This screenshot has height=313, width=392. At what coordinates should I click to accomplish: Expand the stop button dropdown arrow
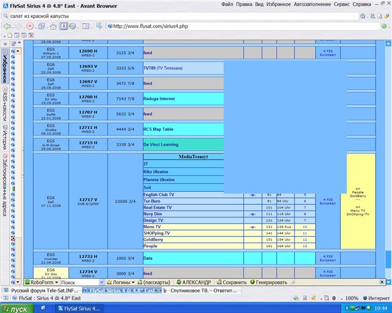click(x=34, y=28)
